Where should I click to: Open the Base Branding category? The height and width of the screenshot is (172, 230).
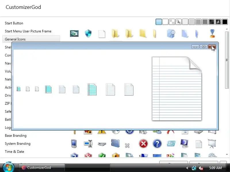pyautogui.click(x=16, y=136)
